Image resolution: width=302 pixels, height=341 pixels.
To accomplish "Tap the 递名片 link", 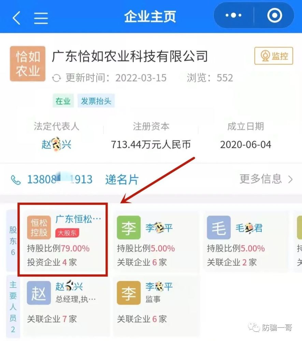I will click(x=122, y=179).
